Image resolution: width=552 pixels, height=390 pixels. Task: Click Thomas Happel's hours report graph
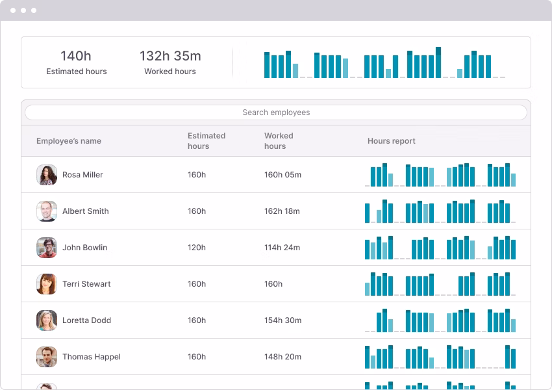pyautogui.click(x=442, y=356)
